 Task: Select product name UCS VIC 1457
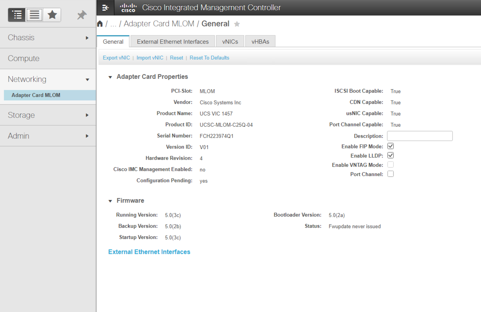point(216,114)
